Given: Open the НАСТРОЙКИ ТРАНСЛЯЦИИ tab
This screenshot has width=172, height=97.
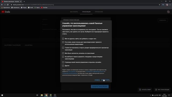Looking at the screenshot, I should click(12, 45).
